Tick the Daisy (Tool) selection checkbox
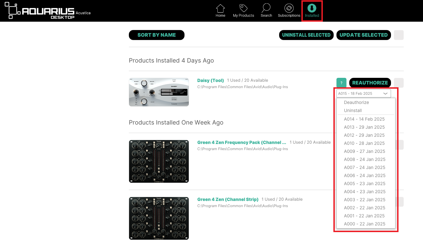 point(399,83)
